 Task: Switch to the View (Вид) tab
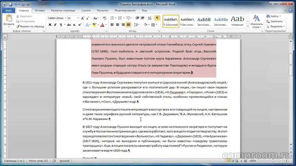[x=144, y=11]
